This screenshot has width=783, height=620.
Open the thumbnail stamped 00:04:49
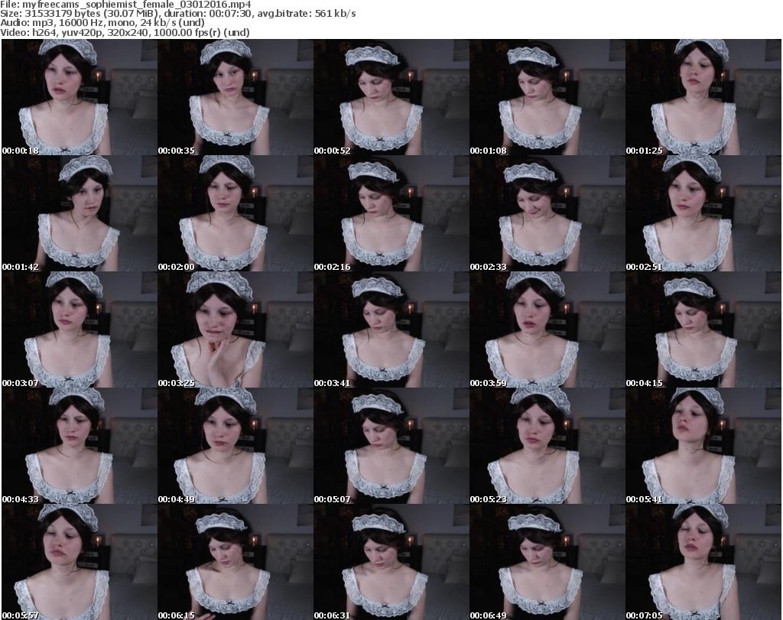click(x=236, y=446)
